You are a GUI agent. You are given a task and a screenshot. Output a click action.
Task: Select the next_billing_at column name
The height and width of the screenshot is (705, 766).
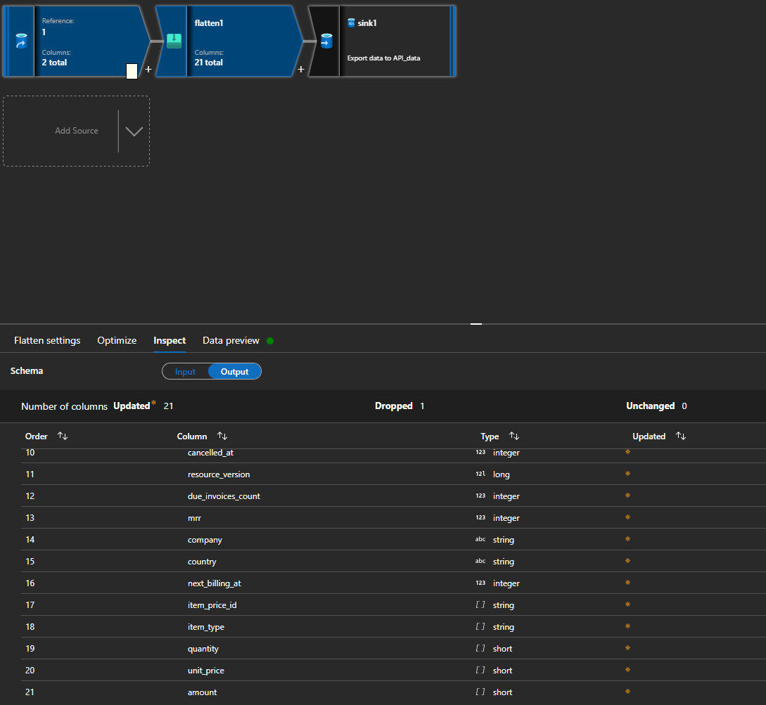(214, 583)
